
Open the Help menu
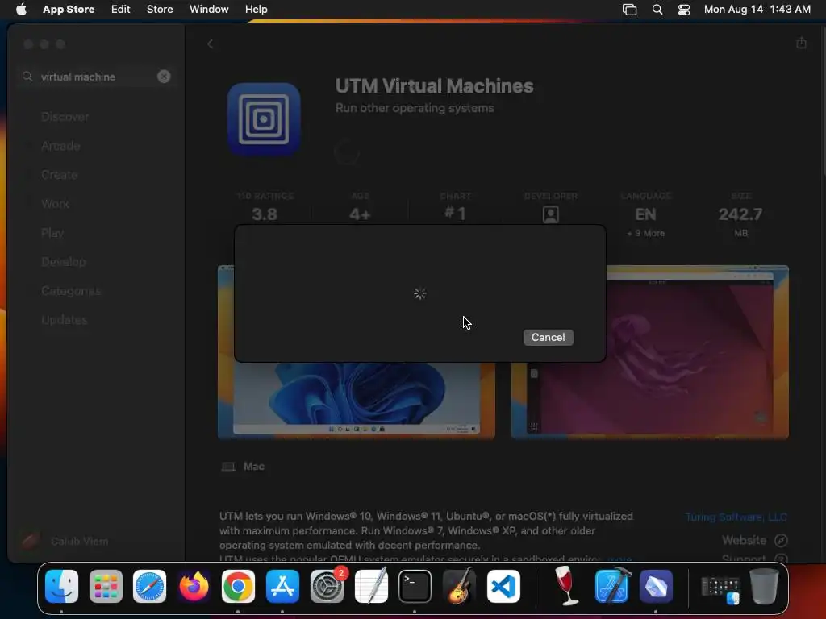256,9
